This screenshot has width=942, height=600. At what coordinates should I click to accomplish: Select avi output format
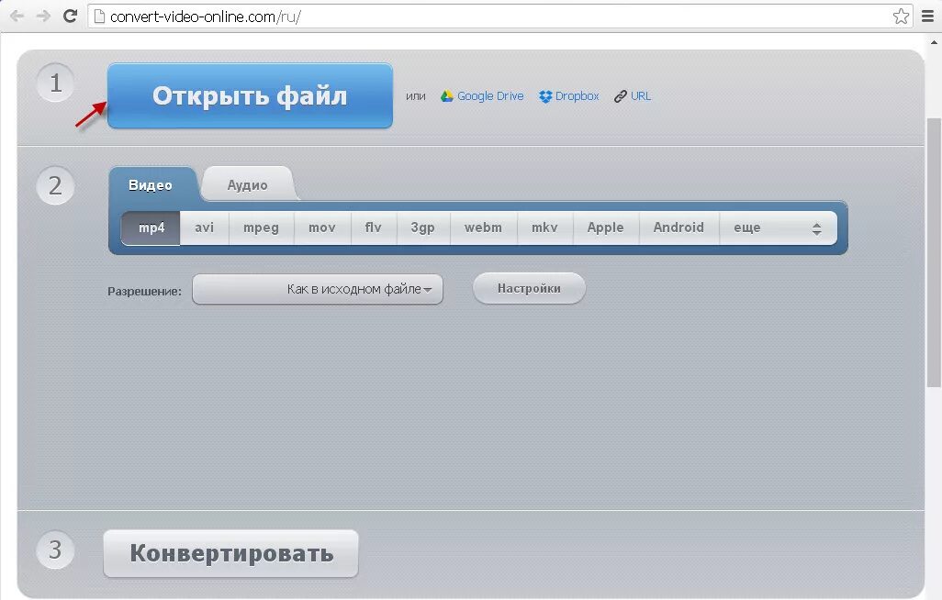[204, 228]
